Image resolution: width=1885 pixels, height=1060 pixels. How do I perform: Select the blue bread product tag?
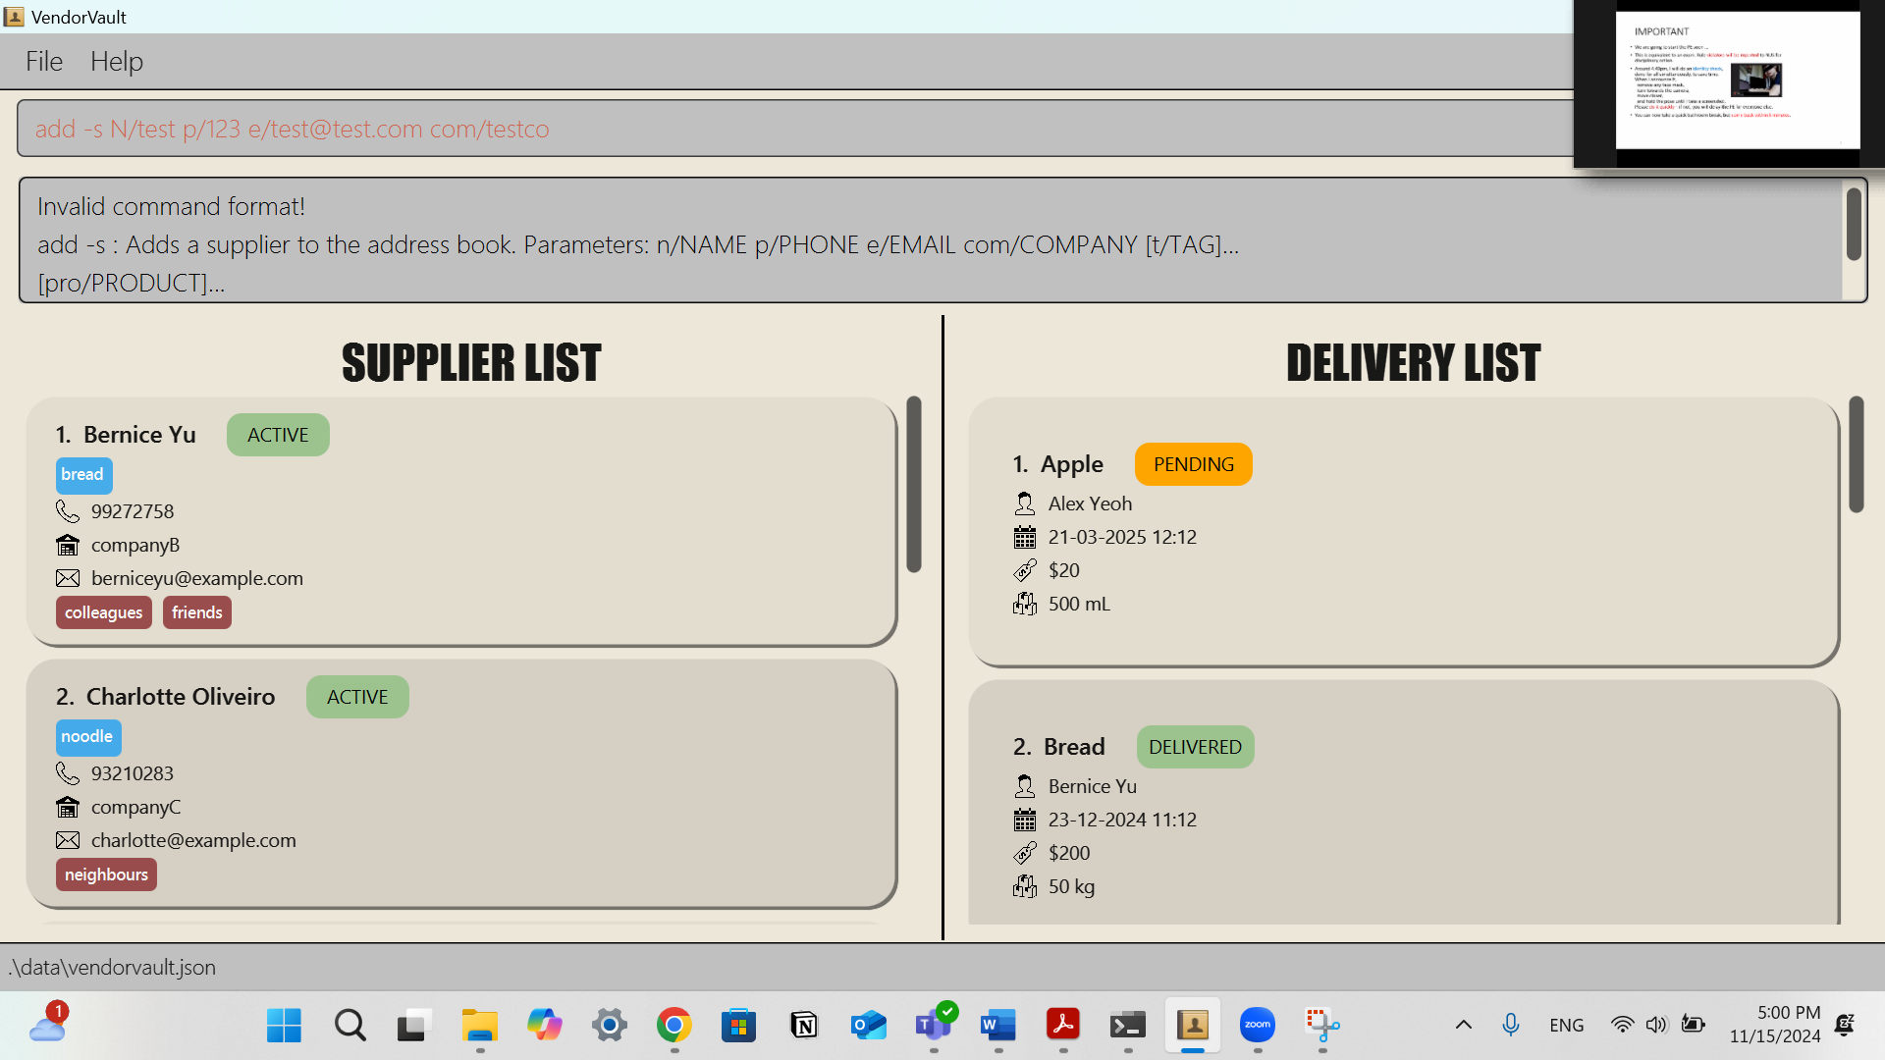(82, 475)
